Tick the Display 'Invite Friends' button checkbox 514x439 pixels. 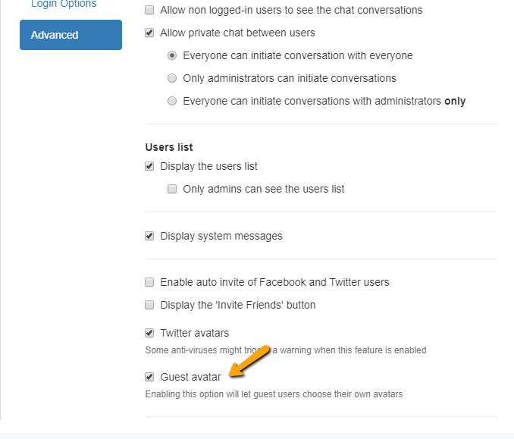point(149,305)
